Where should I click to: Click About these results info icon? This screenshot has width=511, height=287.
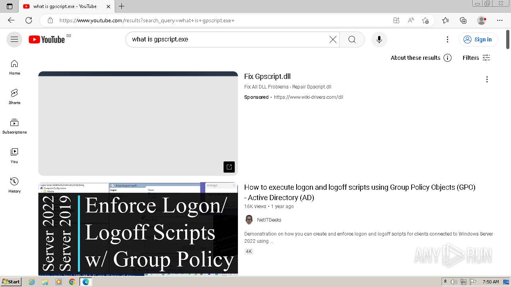(x=448, y=58)
